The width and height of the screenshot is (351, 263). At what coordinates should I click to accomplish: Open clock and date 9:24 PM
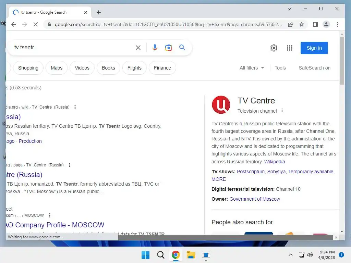(x=326, y=255)
